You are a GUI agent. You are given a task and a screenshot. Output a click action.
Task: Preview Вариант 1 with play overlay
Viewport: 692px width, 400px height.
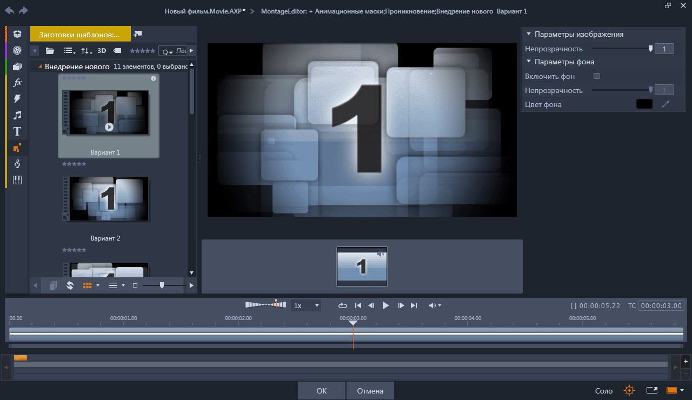pos(109,128)
